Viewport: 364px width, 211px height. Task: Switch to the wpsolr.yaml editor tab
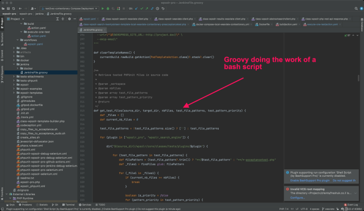click(89, 19)
